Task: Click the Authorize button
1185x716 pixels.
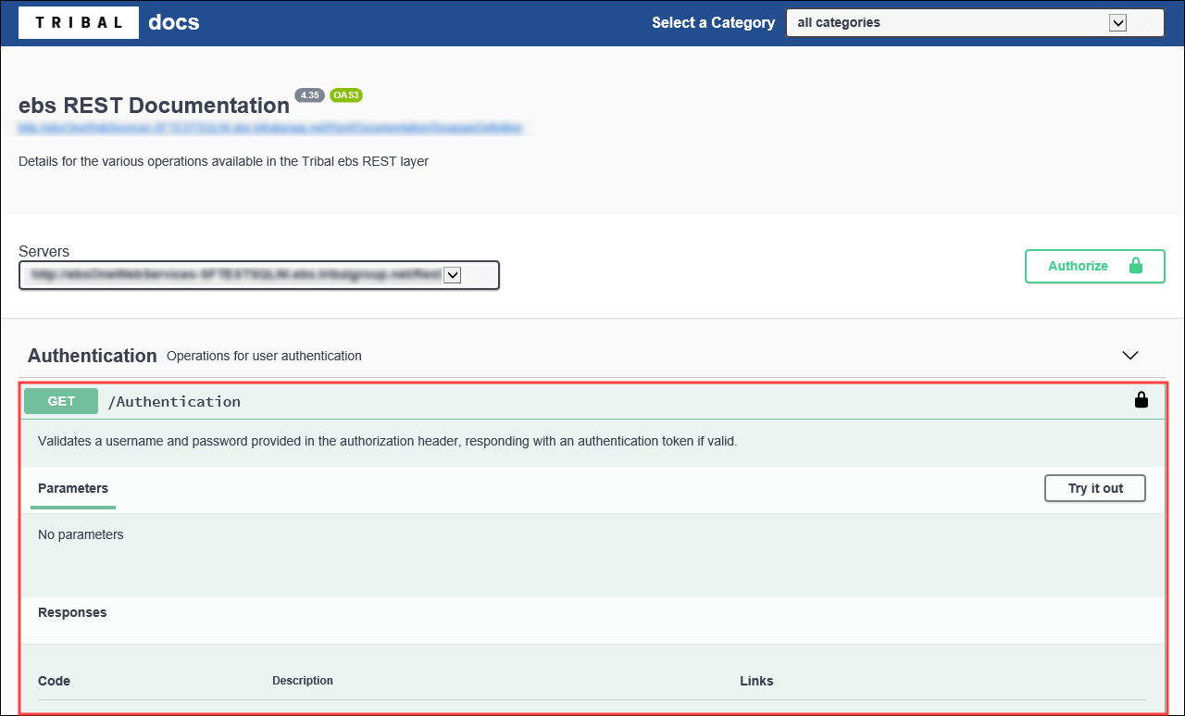Action: (x=1094, y=266)
